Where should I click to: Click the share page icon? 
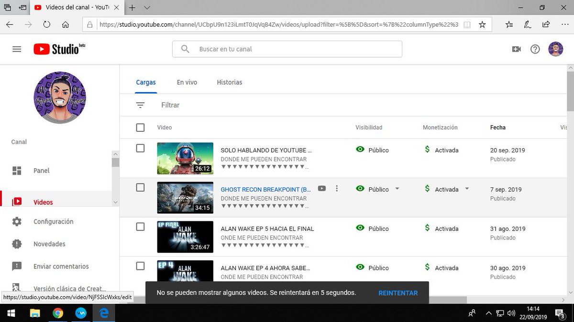click(546, 24)
